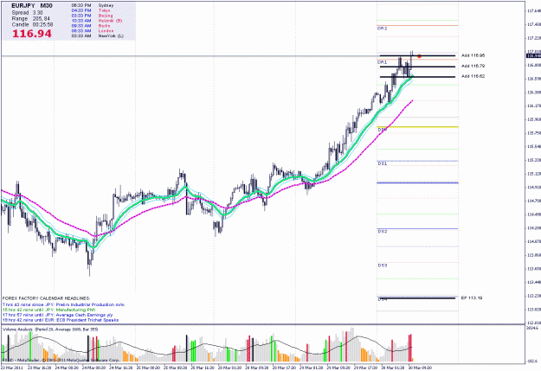This screenshot has width=541, height=371.
Task: Click the Candle countdown timer 00:25:58
Action: (x=42, y=25)
